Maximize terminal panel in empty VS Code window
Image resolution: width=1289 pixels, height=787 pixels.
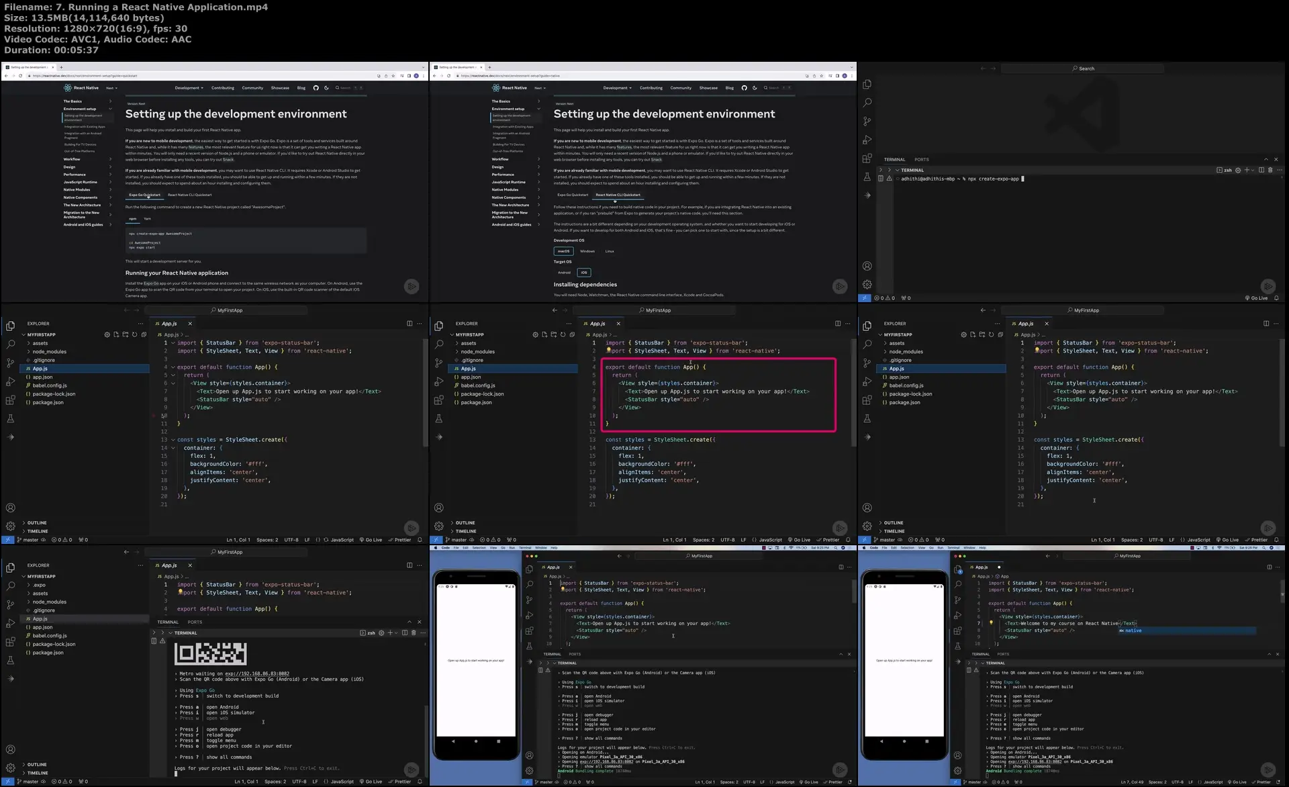pyautogui.click(x=1266, y=160)
